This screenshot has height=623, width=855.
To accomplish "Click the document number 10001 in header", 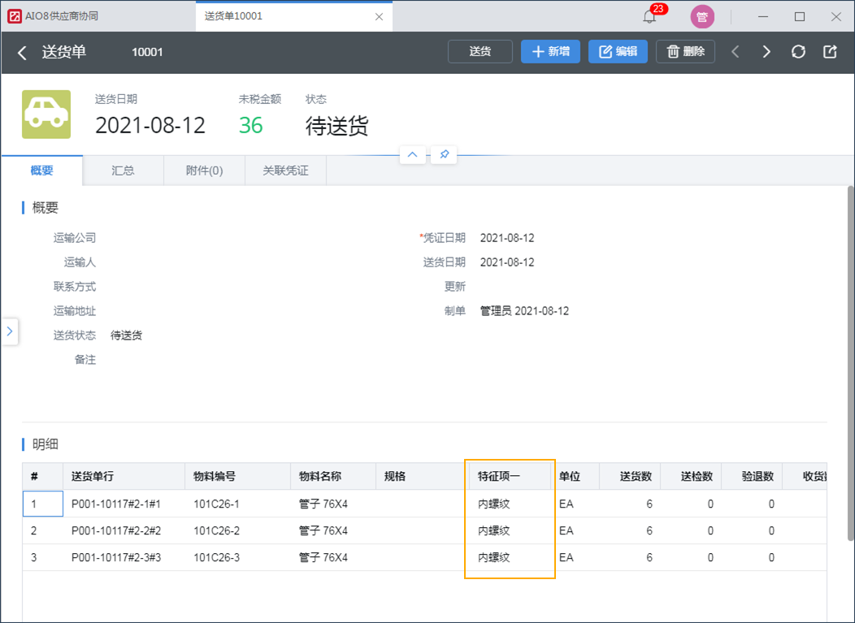I will coord(147,52).
